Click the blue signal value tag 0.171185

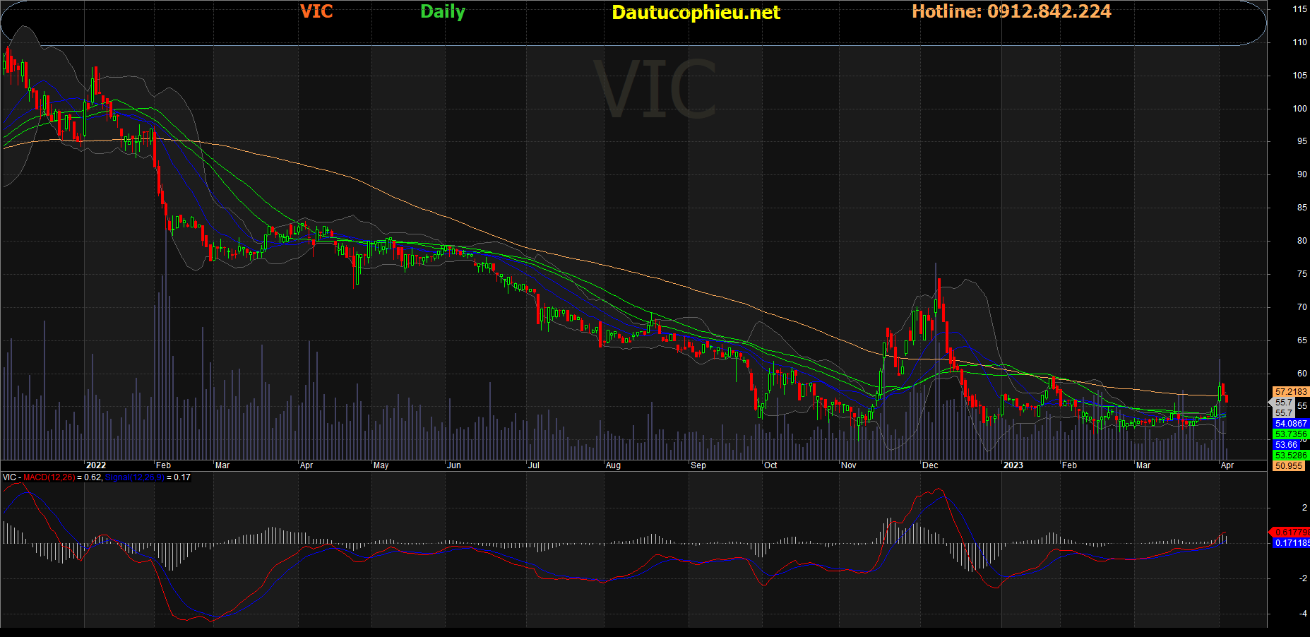point(1292,543)
